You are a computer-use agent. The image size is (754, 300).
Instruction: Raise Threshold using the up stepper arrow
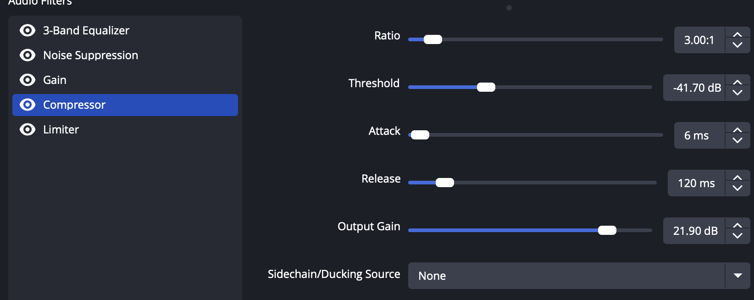(x=737, y=83)
